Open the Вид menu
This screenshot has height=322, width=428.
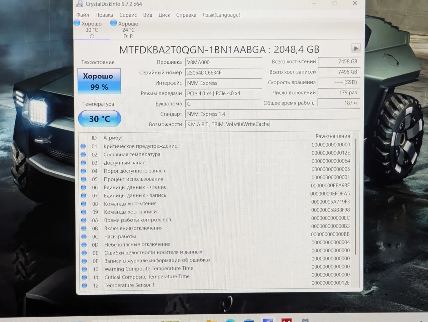[147, 15]
